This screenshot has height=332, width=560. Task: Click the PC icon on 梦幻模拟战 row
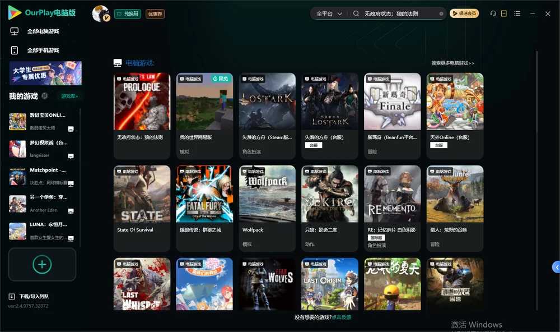click(x=71, y=156)
